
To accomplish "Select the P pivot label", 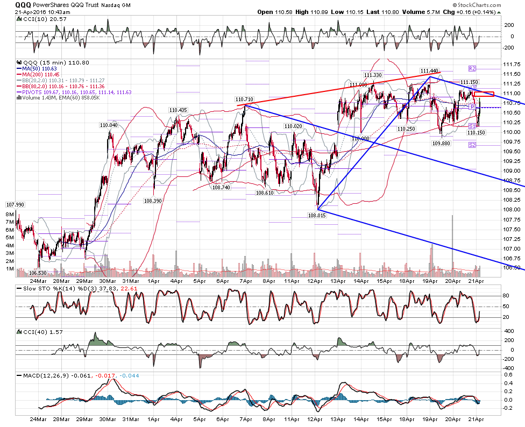I will (472, 106).
